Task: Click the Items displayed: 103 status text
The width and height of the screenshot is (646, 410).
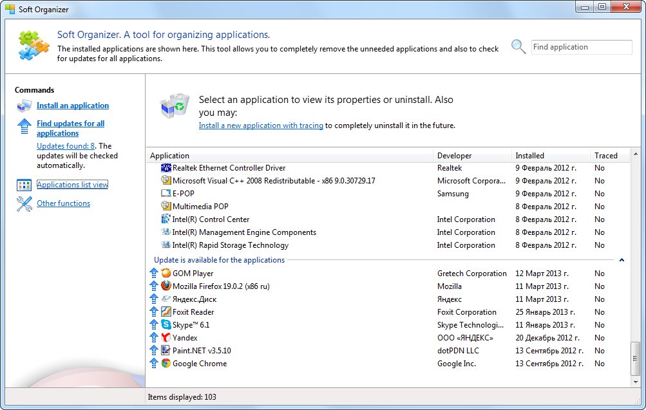Action: 182,397
